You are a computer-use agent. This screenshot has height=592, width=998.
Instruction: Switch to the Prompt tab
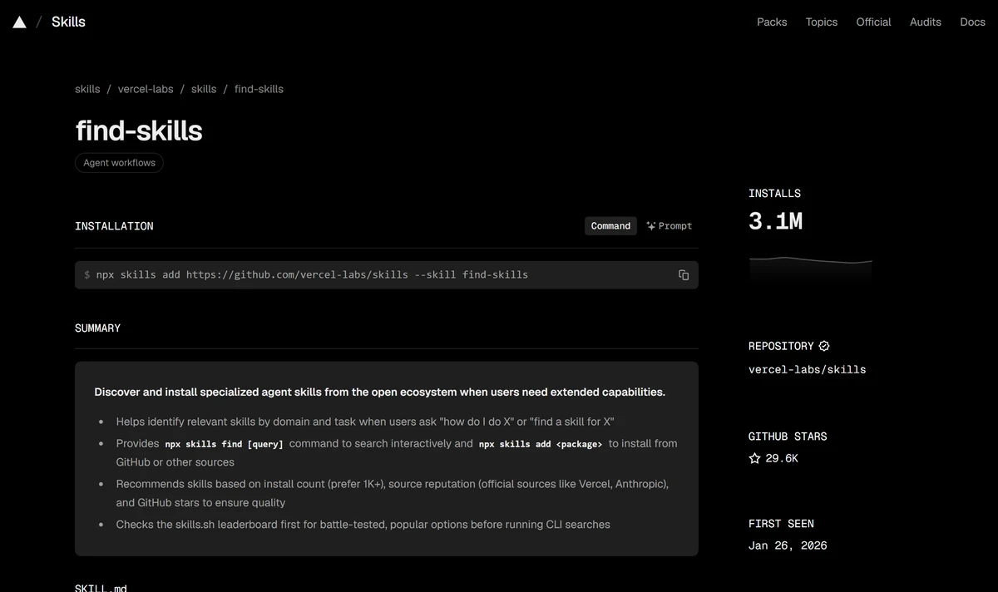tap(669, 226)
